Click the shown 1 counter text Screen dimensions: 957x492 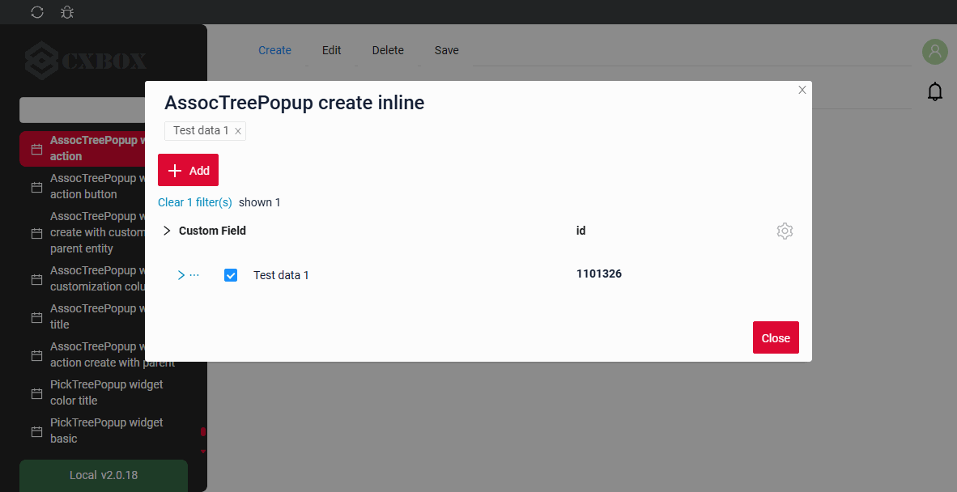pyautogui.click(x=259, y=202)
